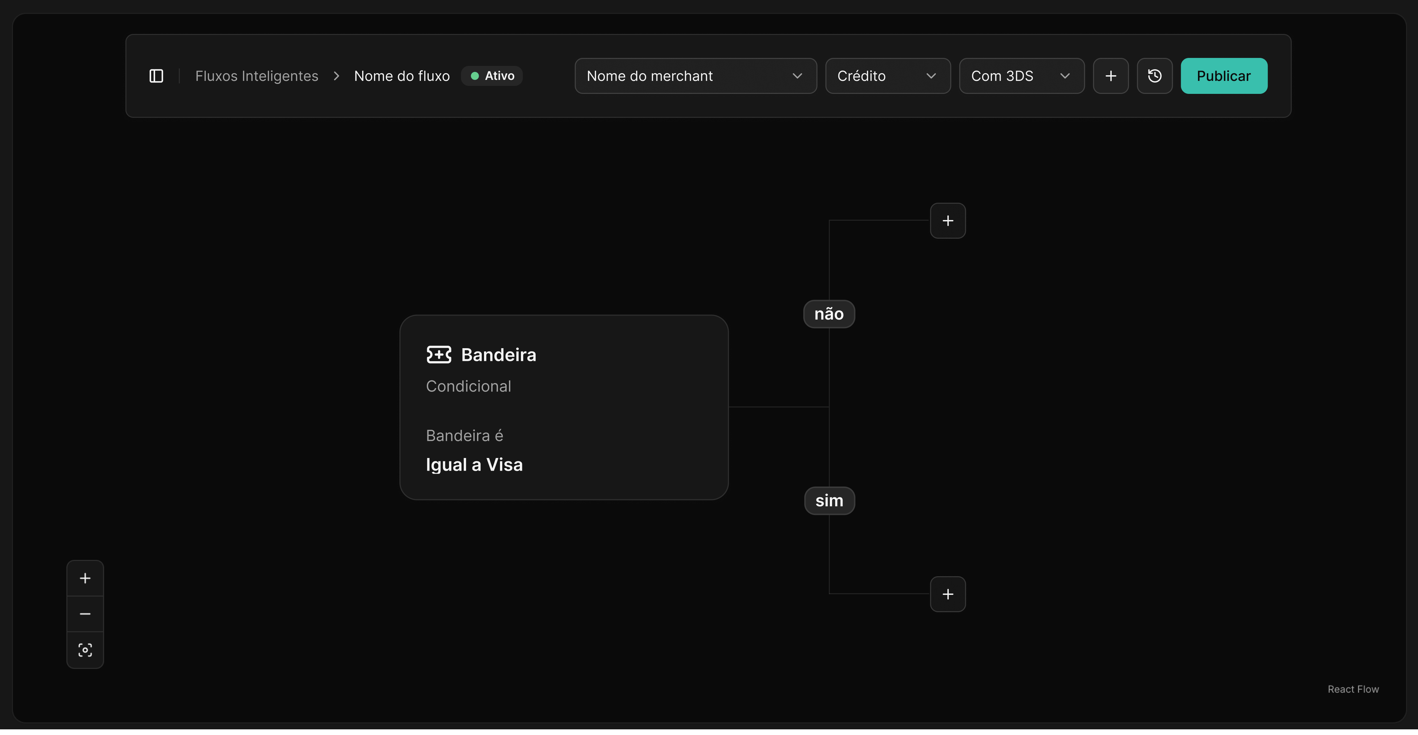Open the version history icon
Screen dimensions: 1418x735
pyautogui.click(x=1154, y=76)
